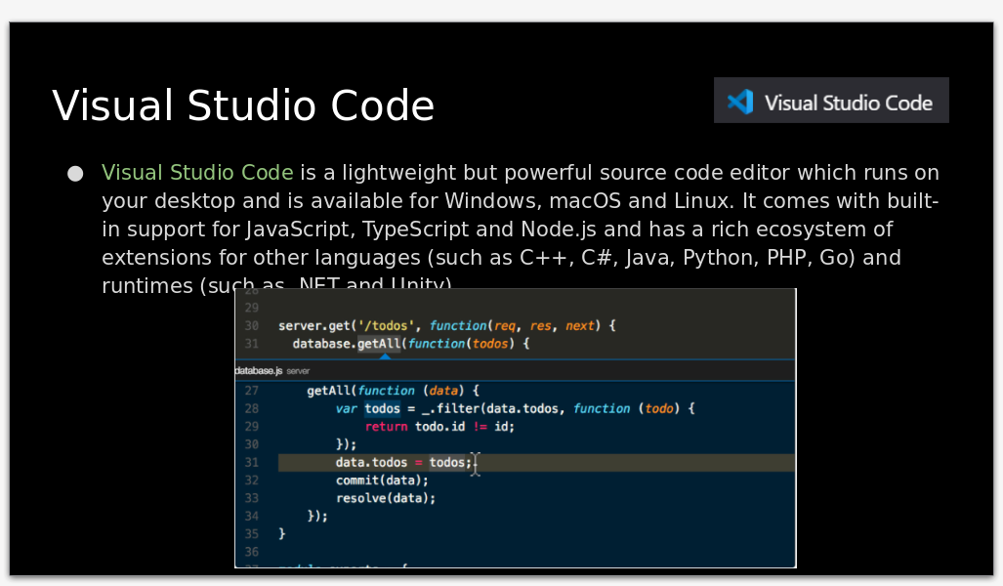Click line number 35 beside the closing brace
The width and height of the screenshot is (1003, 586).
click(x=251, y=534)
